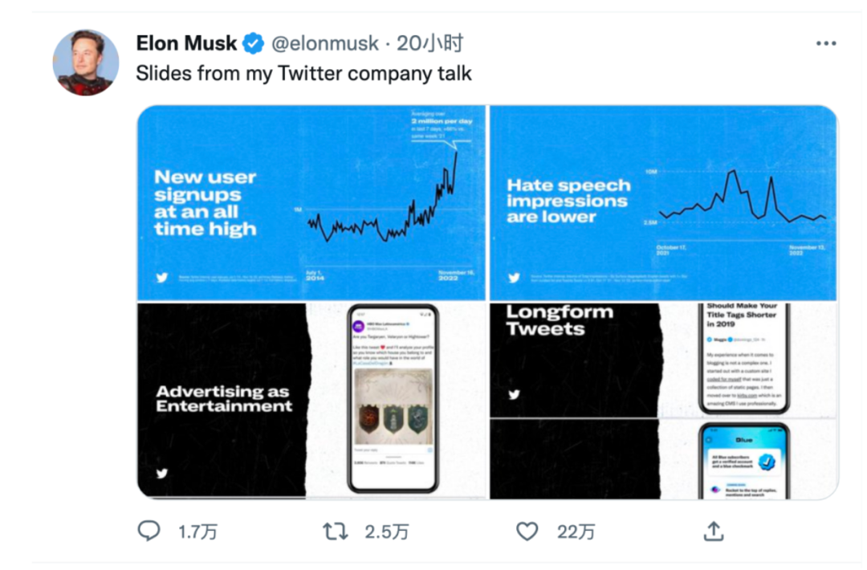Image resolution: width=867 pixels, height=570 pixels.
Task: Click the Blue subscription phone mockup
Action: pos(743,462)
